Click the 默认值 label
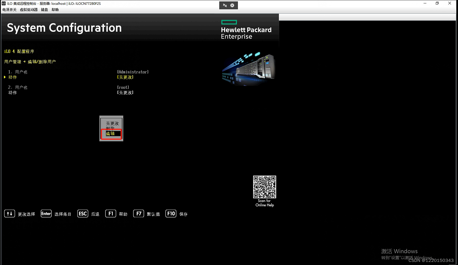The width and height of the screenshot is (458, 265). (153, 214)
